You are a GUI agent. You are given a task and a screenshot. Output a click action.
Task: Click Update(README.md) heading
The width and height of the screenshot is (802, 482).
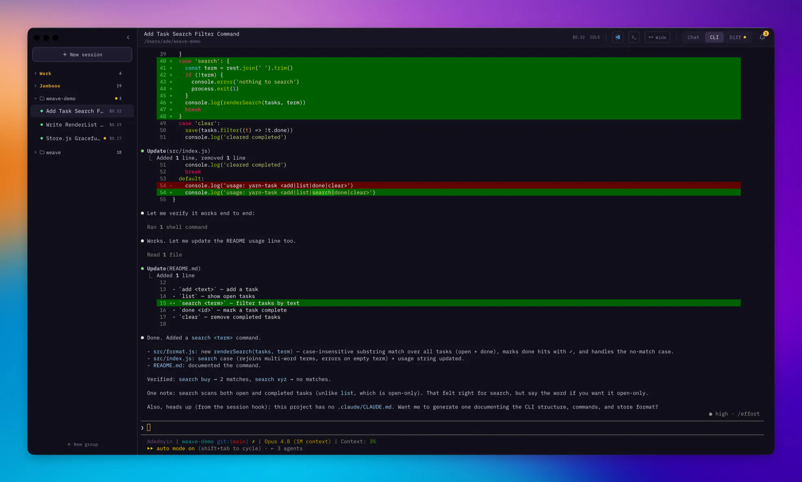point(174,269)
